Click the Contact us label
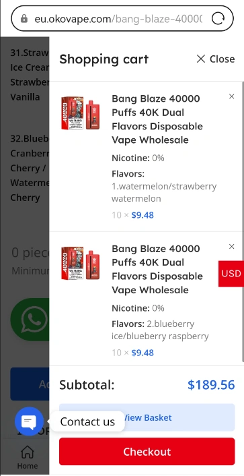 click(87, 421)
